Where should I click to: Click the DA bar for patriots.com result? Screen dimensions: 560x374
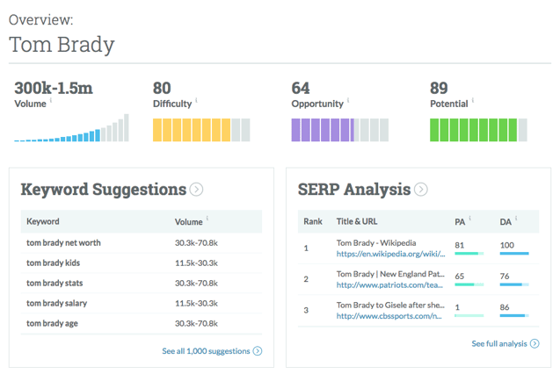pos(514,284)
